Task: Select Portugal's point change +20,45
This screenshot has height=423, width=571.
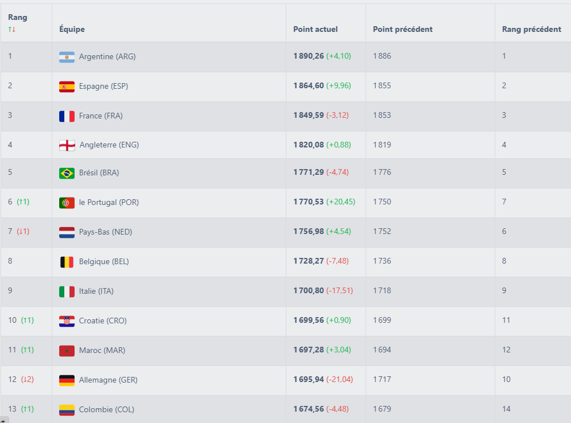Action: (341, 202)
